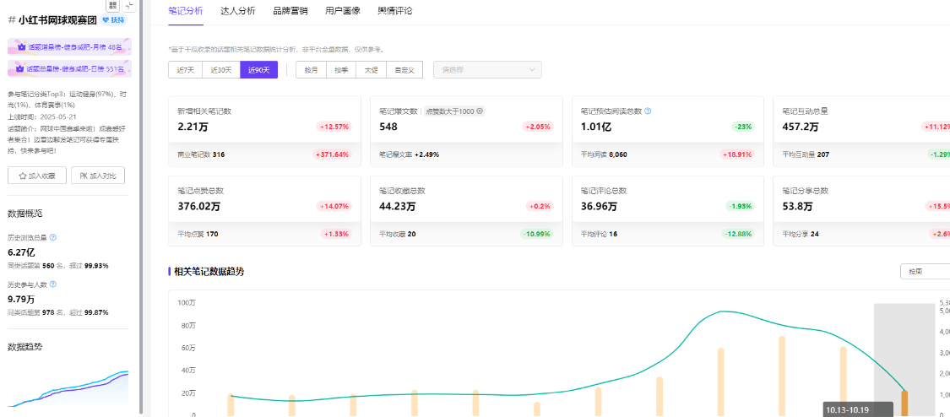Click the help icon next to 笔记预估阅读总数
The image size is (950, 417).
pyautogui.click(x=648, y=111)
